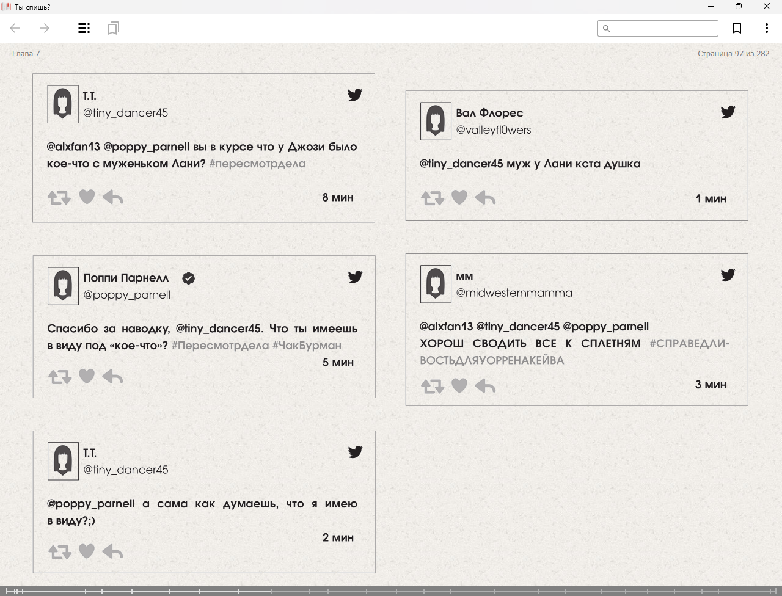Click the @valleyfl0wers handle
The image size is (782, 596).
[494, 129]
